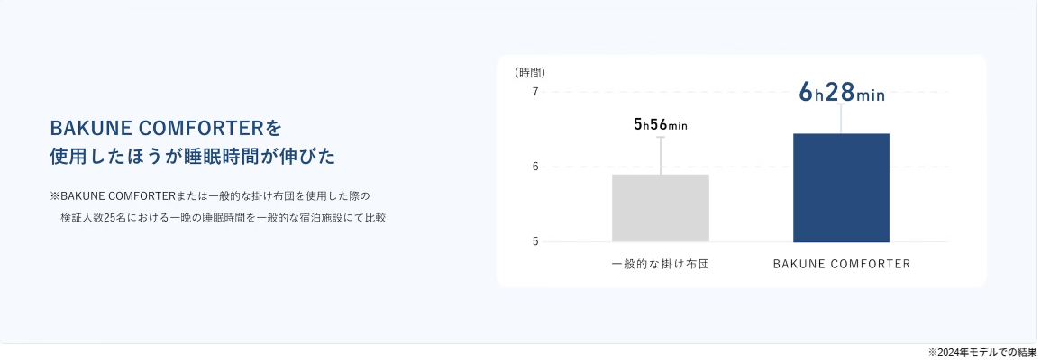Viewport: 1041px width, 362px height.
Task: Click the error bar above the navy bar
Action: [841, 118]
